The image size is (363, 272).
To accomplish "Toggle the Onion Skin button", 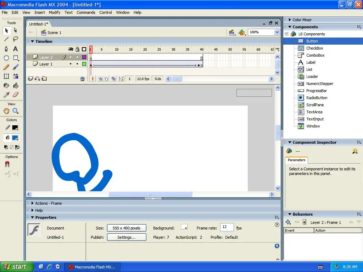I will coord(100,79).
